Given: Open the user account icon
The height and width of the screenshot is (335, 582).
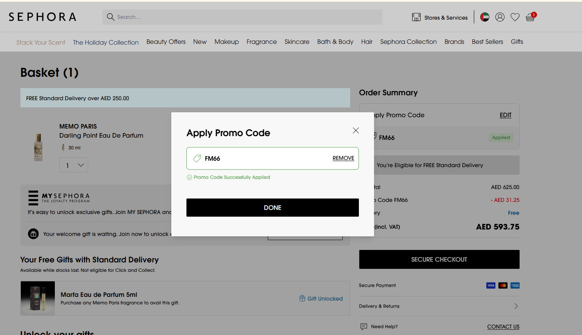Looking at the screenshot, I should pyautogui.click(x=500, y=17).
